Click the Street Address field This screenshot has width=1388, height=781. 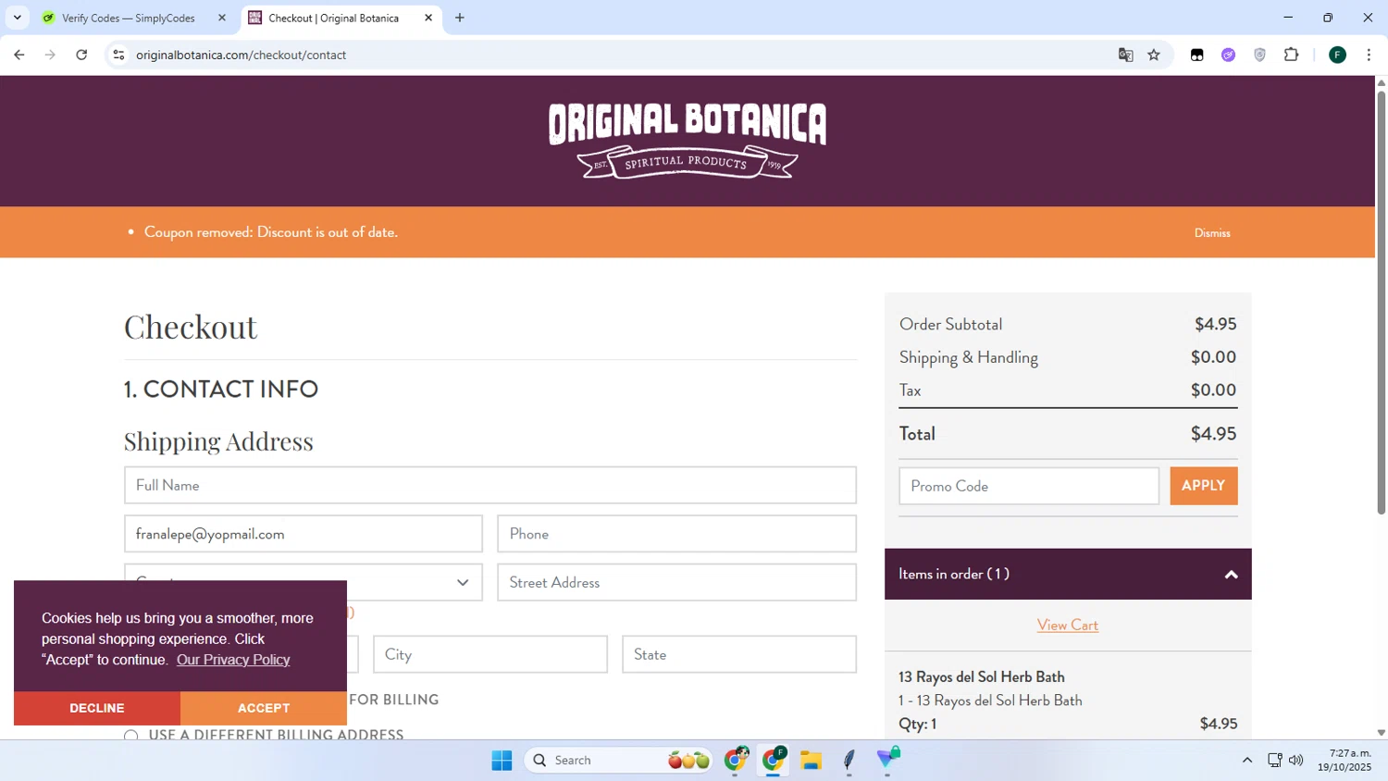(676, 582)
